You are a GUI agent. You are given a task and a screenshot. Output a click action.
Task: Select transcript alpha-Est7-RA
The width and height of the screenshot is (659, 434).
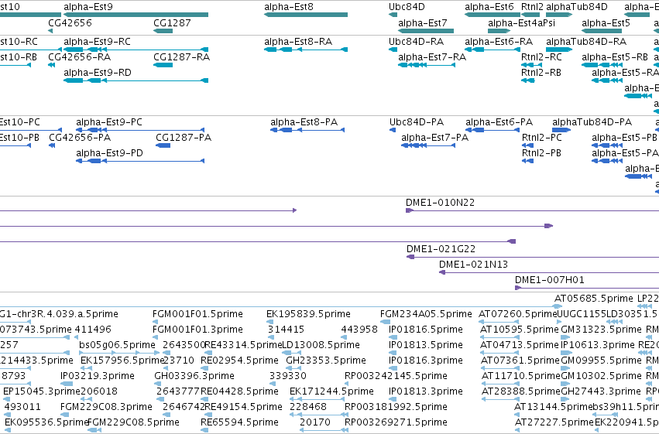(x=432, y=57)
